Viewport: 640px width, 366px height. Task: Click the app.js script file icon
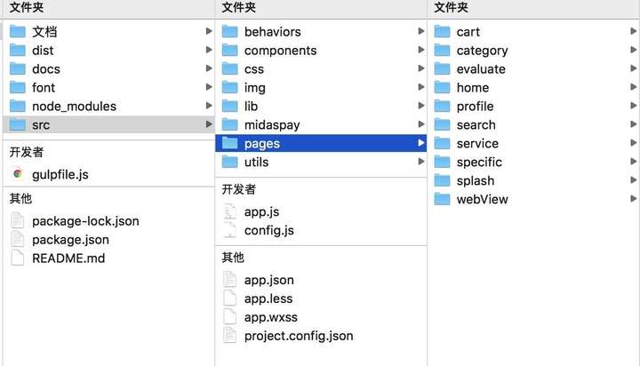229,211
